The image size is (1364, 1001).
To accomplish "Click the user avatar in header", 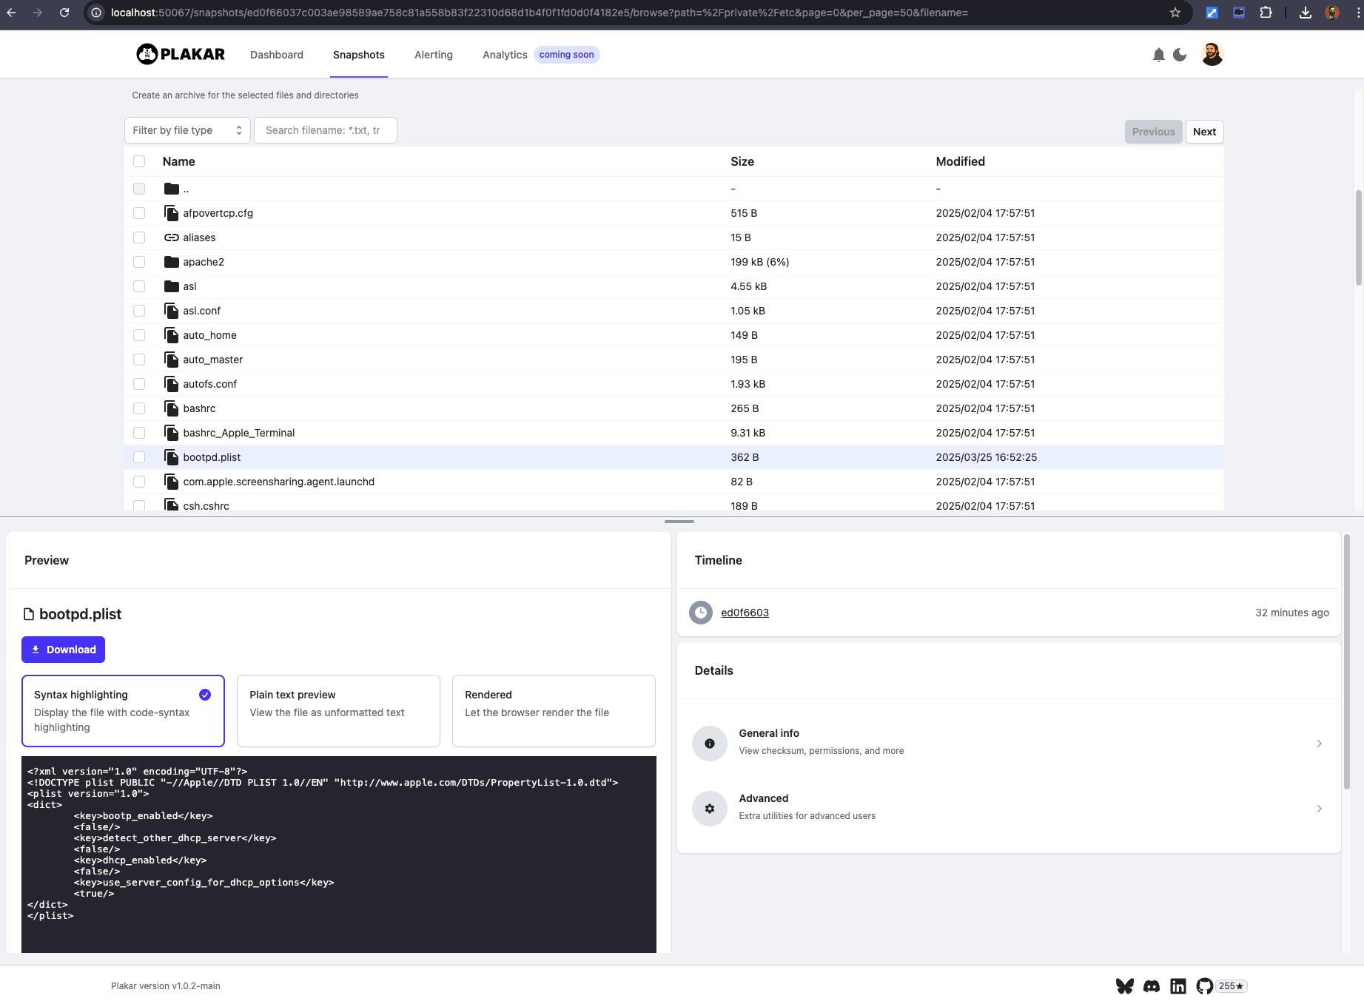I will 1212,55.
